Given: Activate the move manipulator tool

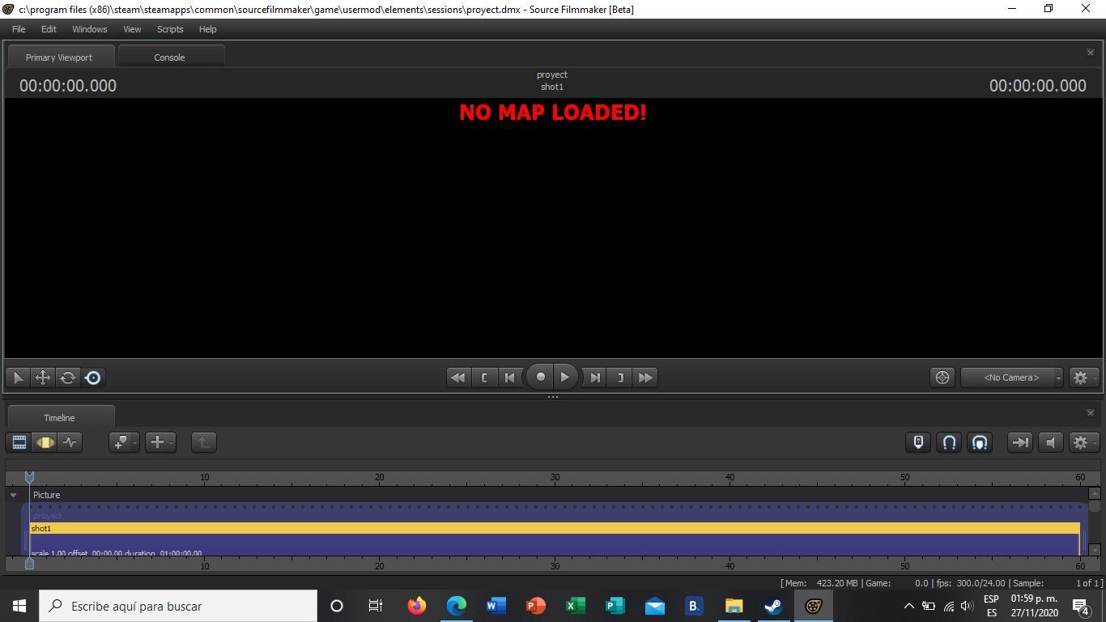Looking at the screenshot, I should point(43,377).
